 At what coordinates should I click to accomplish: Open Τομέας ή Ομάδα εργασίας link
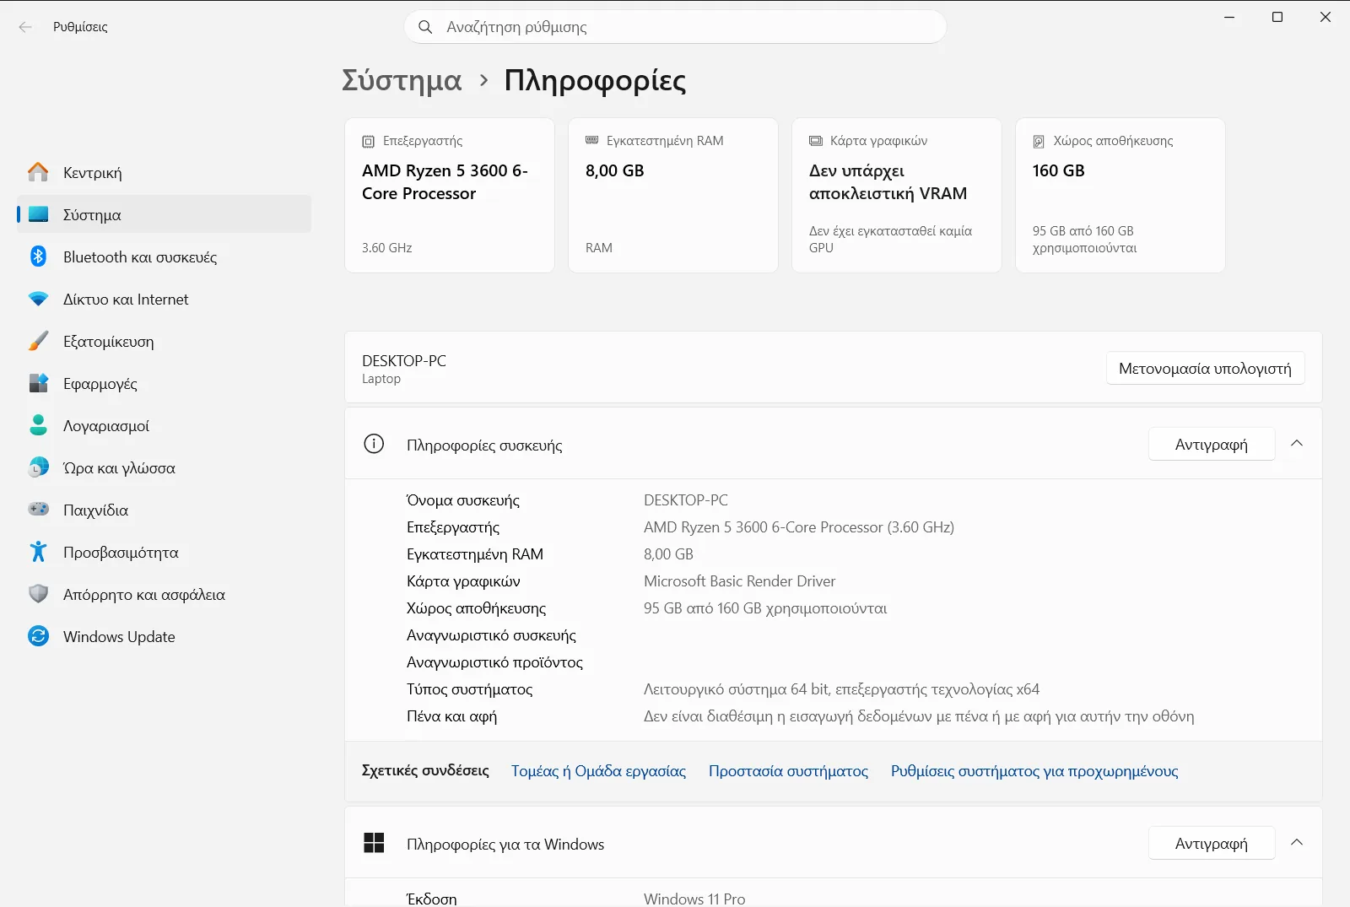pos(598,771)
